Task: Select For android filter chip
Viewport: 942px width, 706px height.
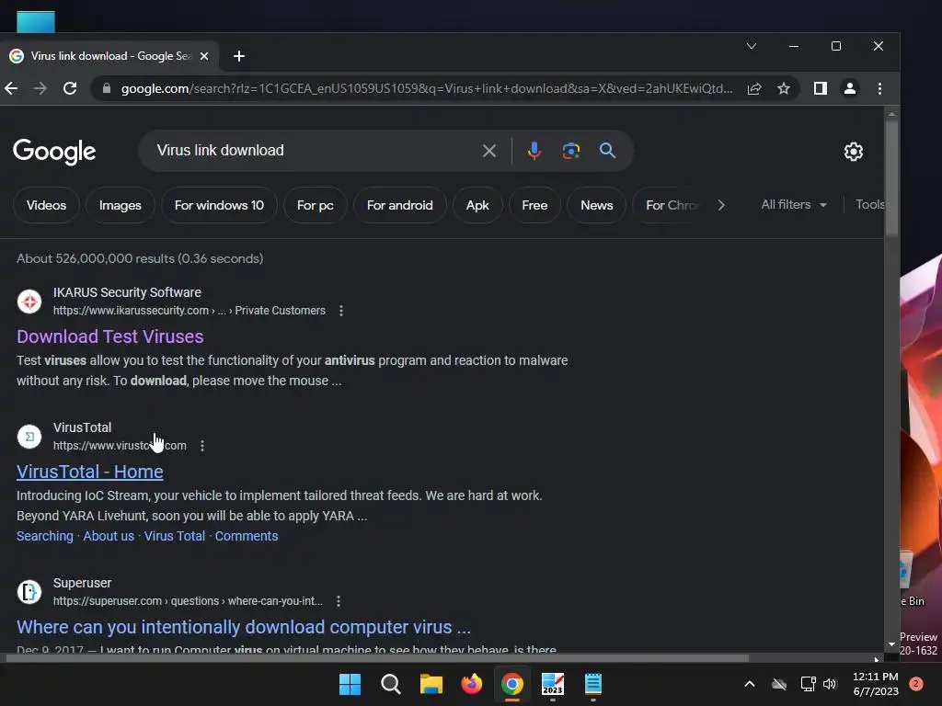Action: tap(399, 205)
